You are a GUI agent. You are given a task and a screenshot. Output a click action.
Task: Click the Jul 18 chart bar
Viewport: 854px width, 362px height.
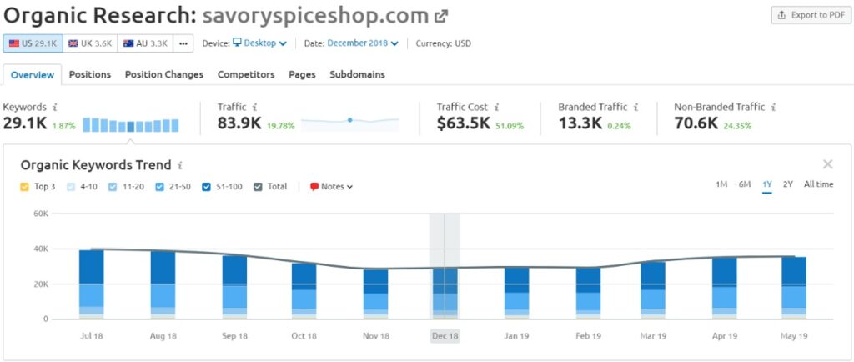[92, 284]
